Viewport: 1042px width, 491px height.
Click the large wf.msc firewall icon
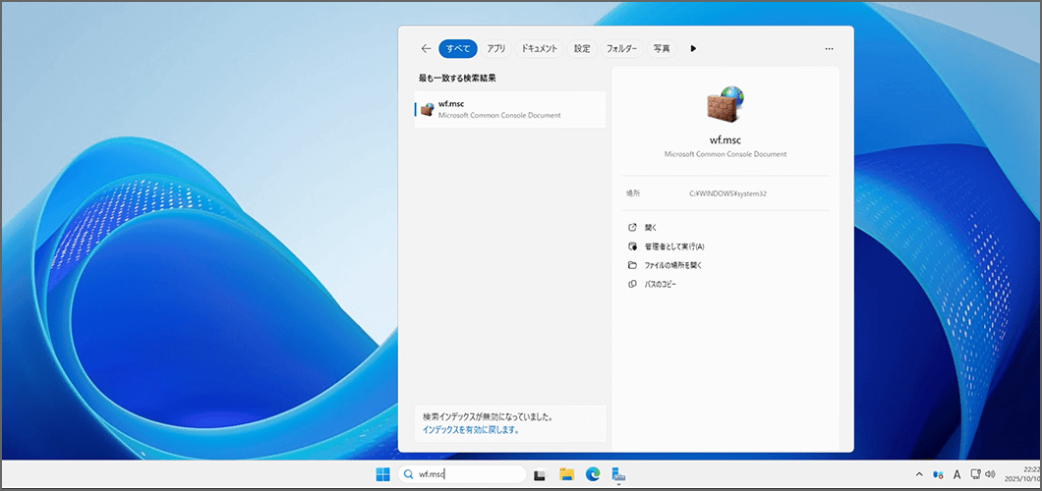(725, 103)
